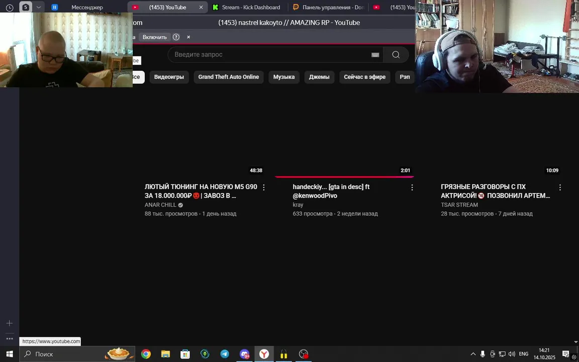Click the blue pause icon tab
Image resolution: width=579 pixels, height=362 pixels.
click(54, 7)
